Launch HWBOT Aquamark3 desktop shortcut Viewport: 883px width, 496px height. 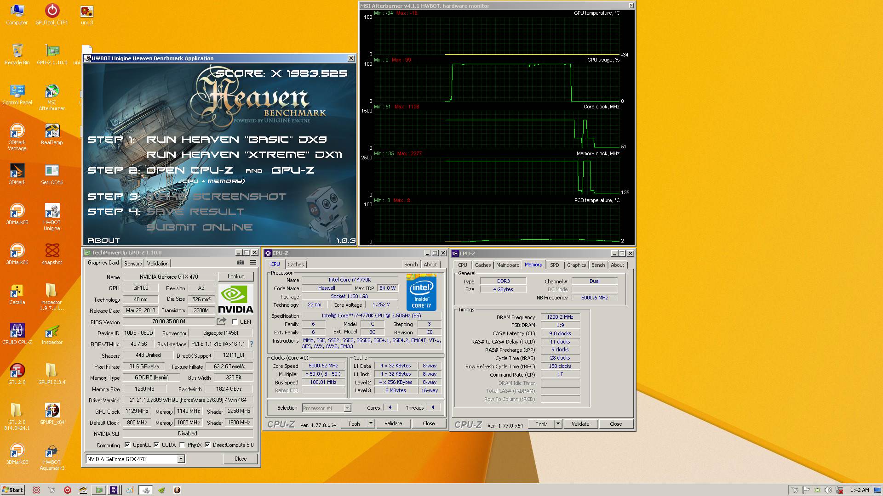point(52,458)
